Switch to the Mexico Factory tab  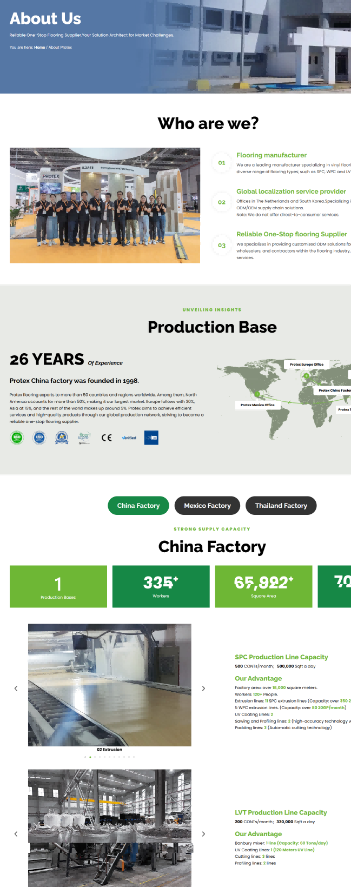(207, 506)
